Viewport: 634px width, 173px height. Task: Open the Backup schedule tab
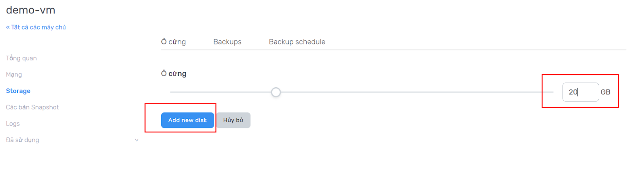point(297,42)
